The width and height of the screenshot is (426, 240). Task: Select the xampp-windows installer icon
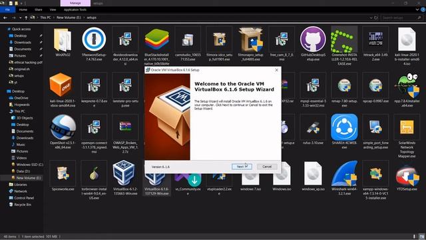tap(375, 173)
